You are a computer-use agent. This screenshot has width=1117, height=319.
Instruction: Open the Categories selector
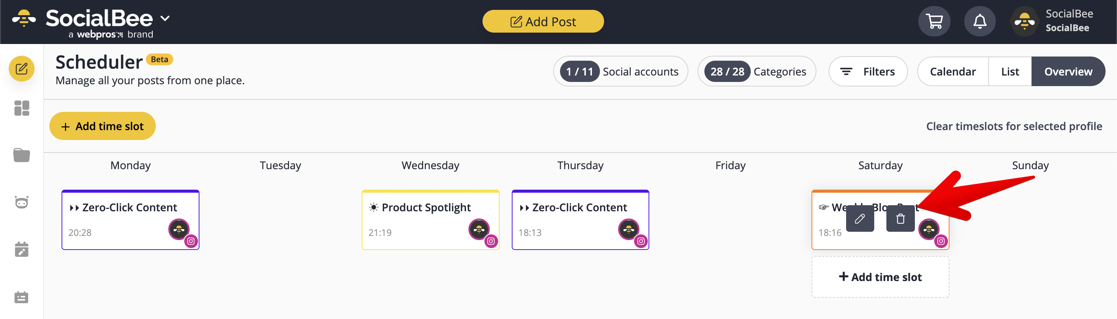[x=757, y=71]
